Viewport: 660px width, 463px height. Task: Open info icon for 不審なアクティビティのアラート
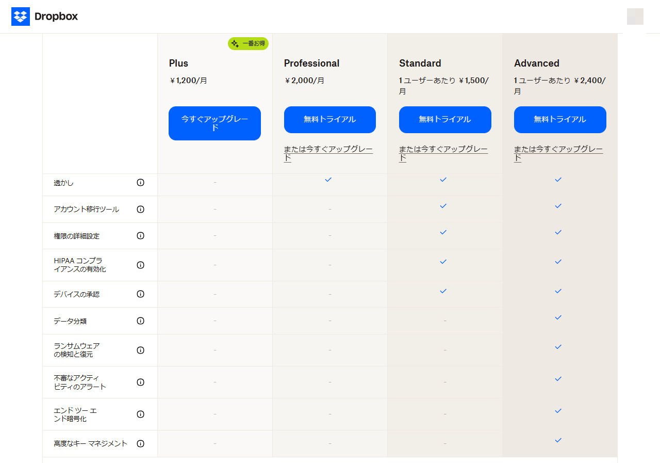pos(140,382)
